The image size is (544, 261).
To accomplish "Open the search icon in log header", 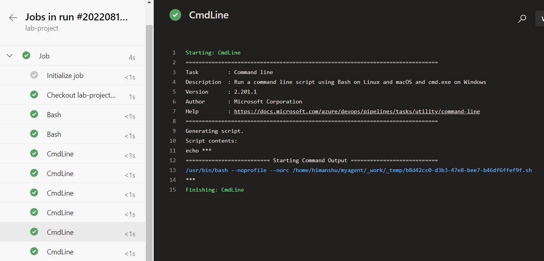I will click(x=522, y=18).
